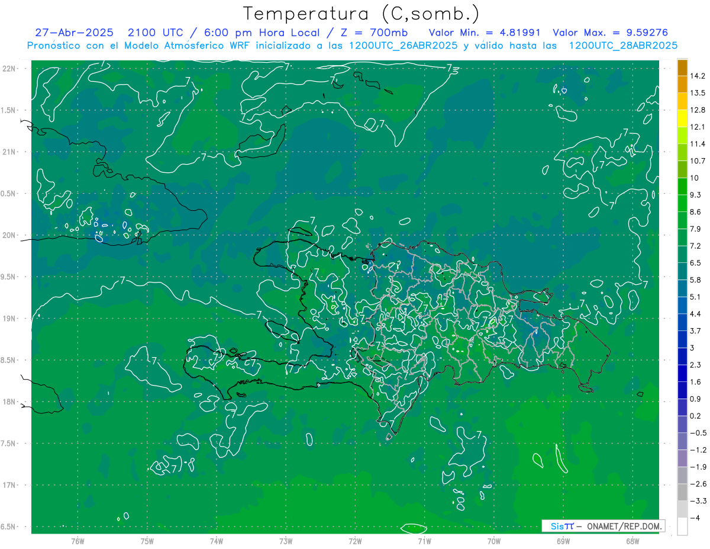The height and width of the screenshot is (549, 710).
Task: Click the "70W" longitude axis label
Action: pyautogui.click(x=493, y=541)
